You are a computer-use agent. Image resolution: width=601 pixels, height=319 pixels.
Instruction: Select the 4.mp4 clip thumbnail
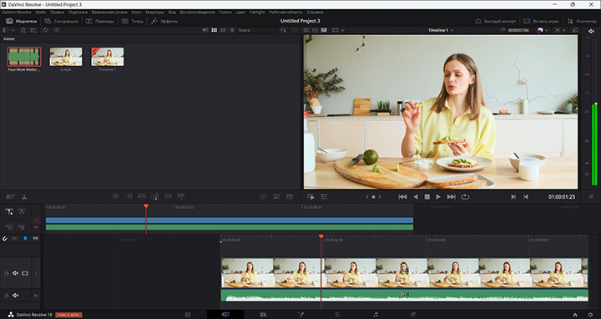66,57
